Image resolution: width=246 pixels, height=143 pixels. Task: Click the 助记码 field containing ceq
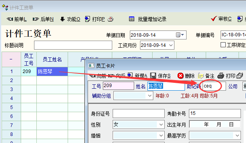(214, 86)
